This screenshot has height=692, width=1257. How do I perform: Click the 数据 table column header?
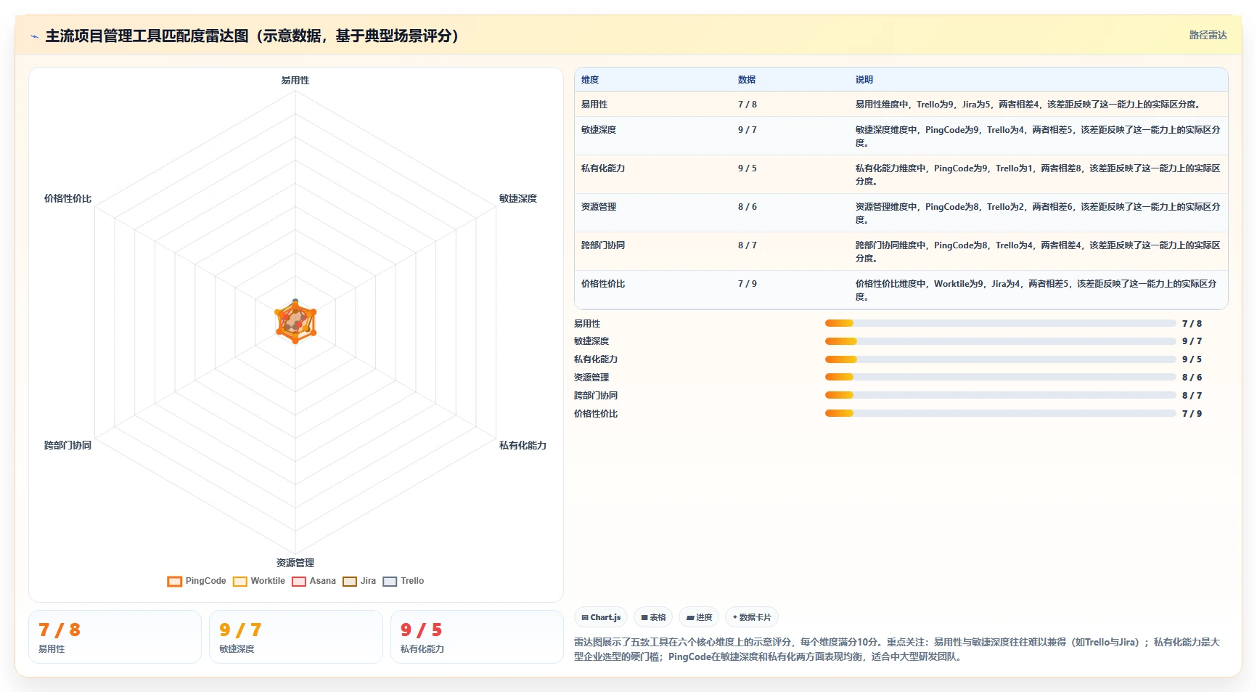[747, 80]
